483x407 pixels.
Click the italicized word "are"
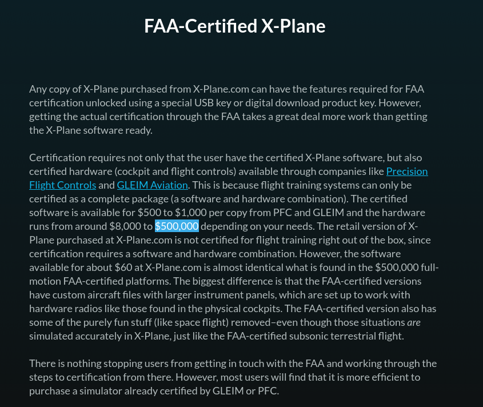click(414, 322)
